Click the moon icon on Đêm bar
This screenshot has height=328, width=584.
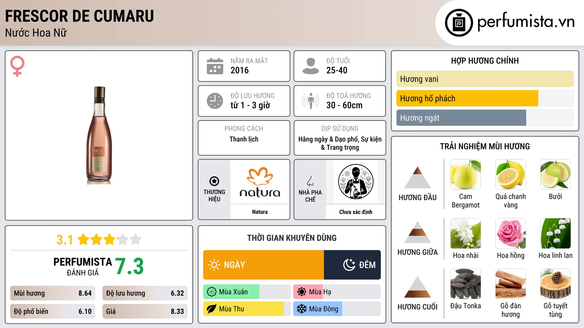[x=349, y=265]
